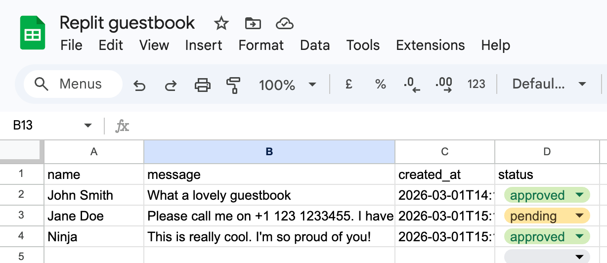Open the Extensions menu

tap(430, 45)
